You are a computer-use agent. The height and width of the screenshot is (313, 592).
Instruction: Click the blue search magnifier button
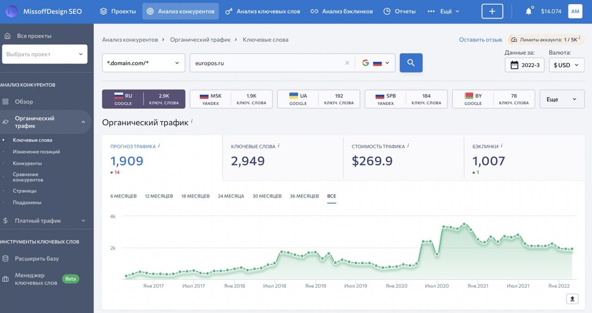tap(411, 63)
